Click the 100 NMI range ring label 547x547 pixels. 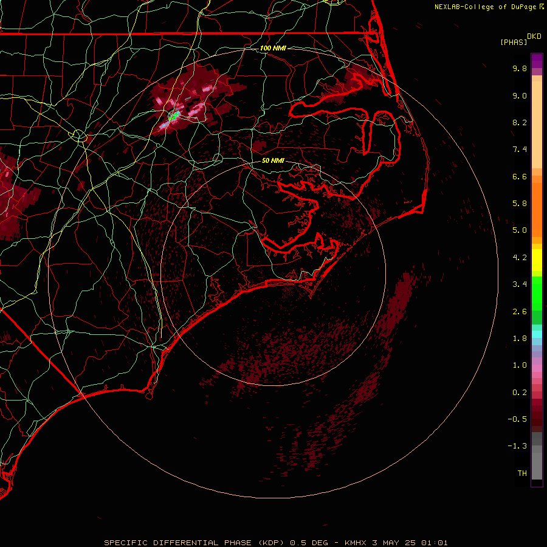click(x=273, y=48)
